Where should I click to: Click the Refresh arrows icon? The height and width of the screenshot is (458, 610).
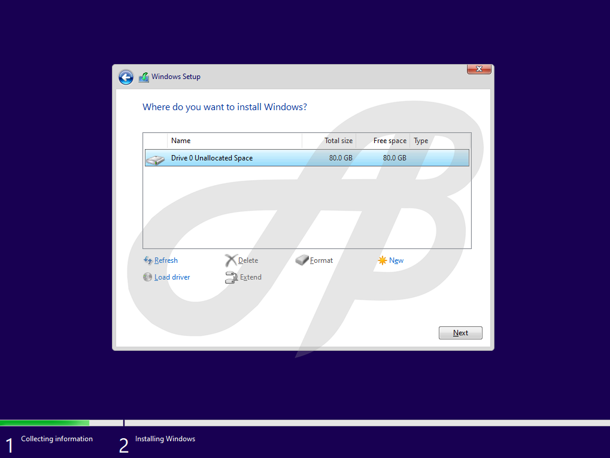pos(148,260)
